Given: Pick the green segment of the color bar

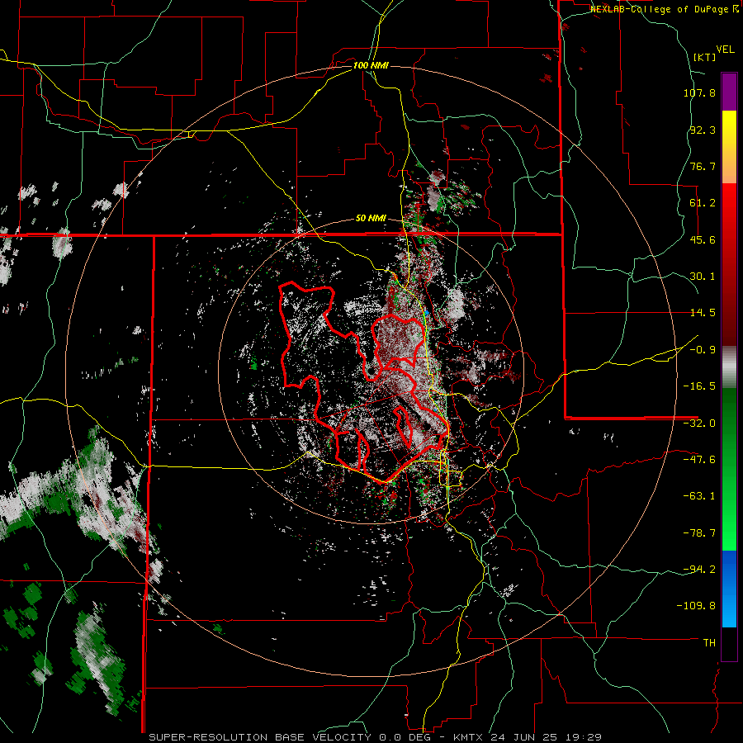Looking at the screenshot, I should point(729,469).
